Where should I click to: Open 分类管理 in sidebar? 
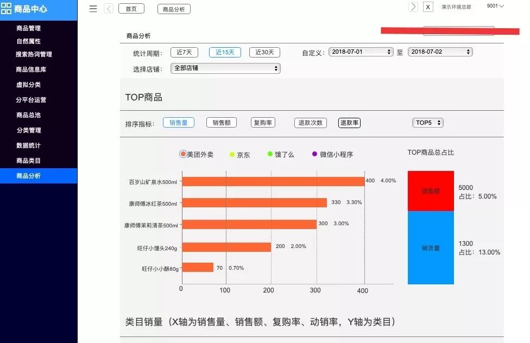click(x=28, y=130)
